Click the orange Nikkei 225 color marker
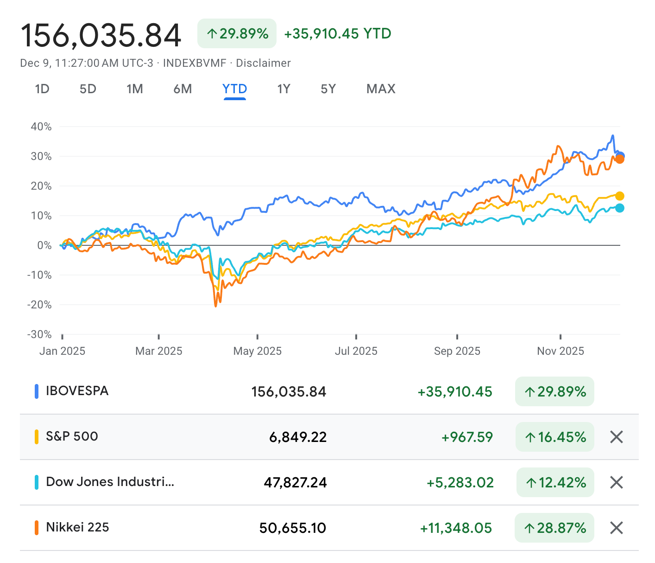The height and width of the screenshot is (563, 655). [37, 528]
